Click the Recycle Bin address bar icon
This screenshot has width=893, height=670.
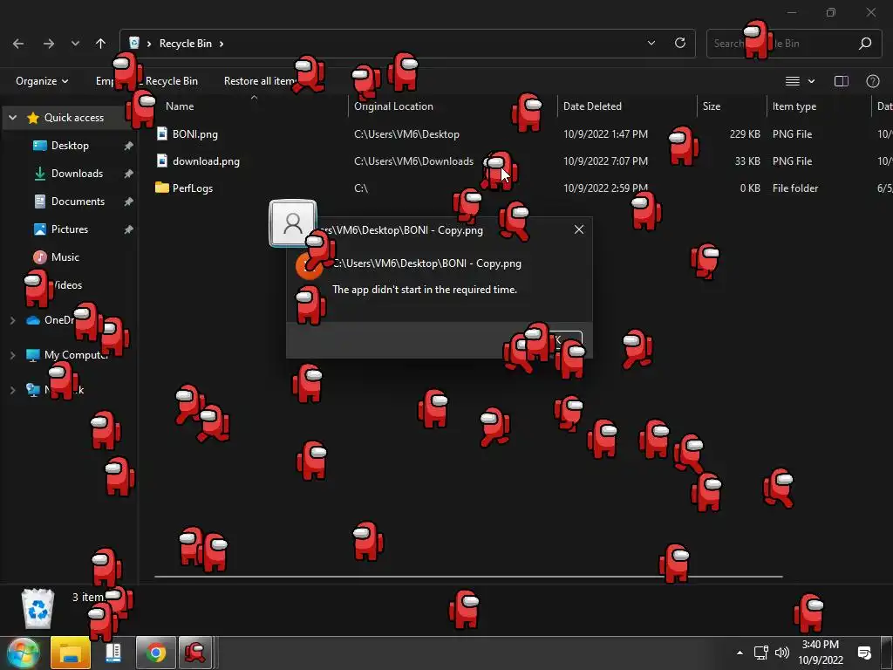(134, 43)
